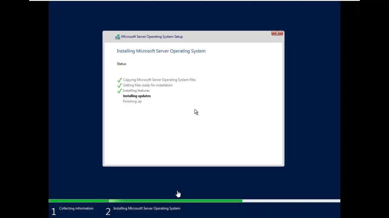Click the 'Status' label
This screenshot has width=389, height=218.
coord(122,64)
